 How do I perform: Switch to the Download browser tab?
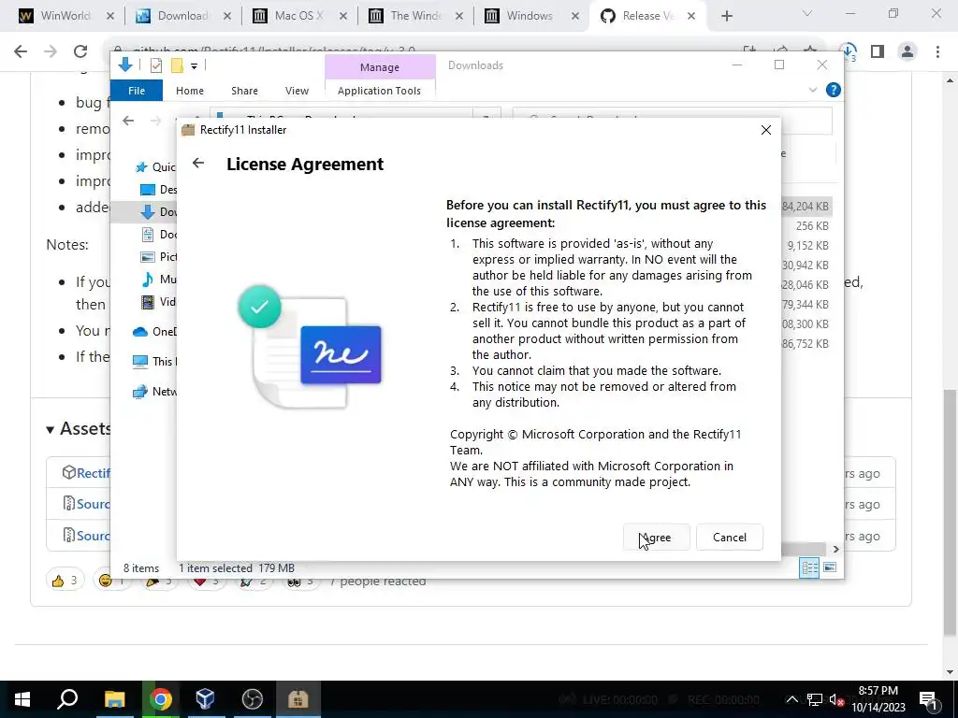(x=182, y=16)
